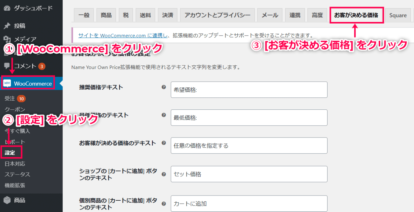The width and height of the screenshot is (414, 212).
Task: Switch to the 商品 settings tab
Action: pos(106,15)
